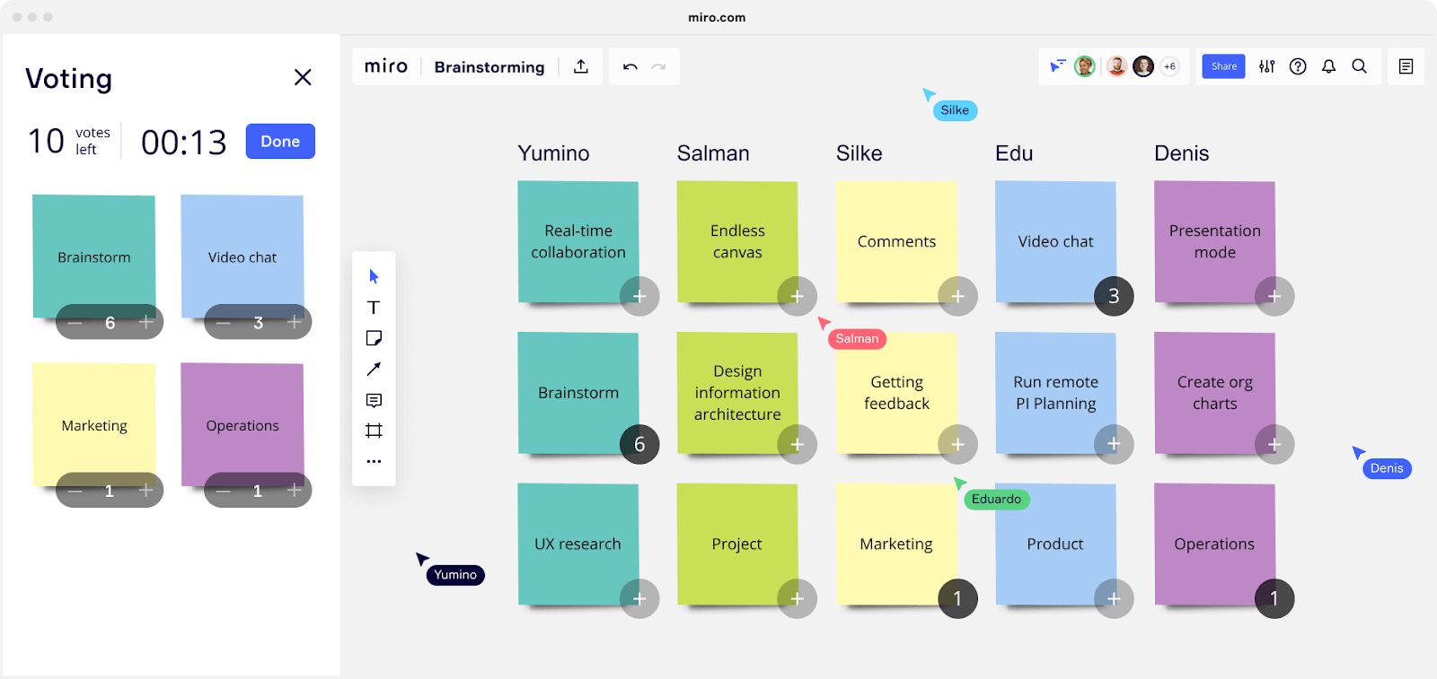Open the export board options
Screen dimensions: 1437x679
coord(580,65)
